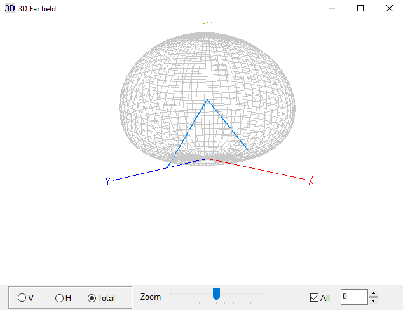Click the 3D icon in the title bar
The width and height of the screenshot is (403, 310).
tap(10, 8)
